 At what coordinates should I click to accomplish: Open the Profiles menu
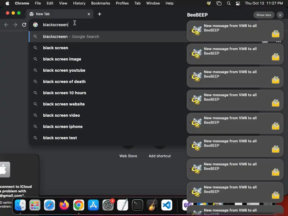tap(122, 3)
